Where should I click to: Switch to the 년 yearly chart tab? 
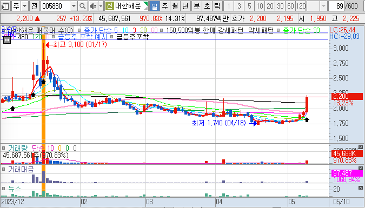[185, 6]
